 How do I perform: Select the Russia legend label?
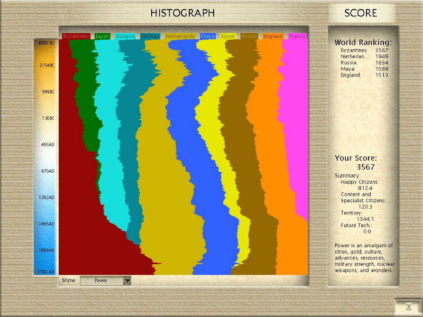[x=249, y=36]
